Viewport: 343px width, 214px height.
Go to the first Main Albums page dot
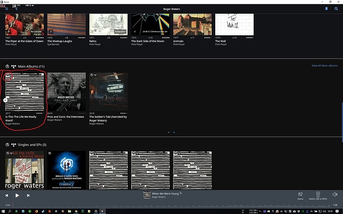click(x=169, y=132)
